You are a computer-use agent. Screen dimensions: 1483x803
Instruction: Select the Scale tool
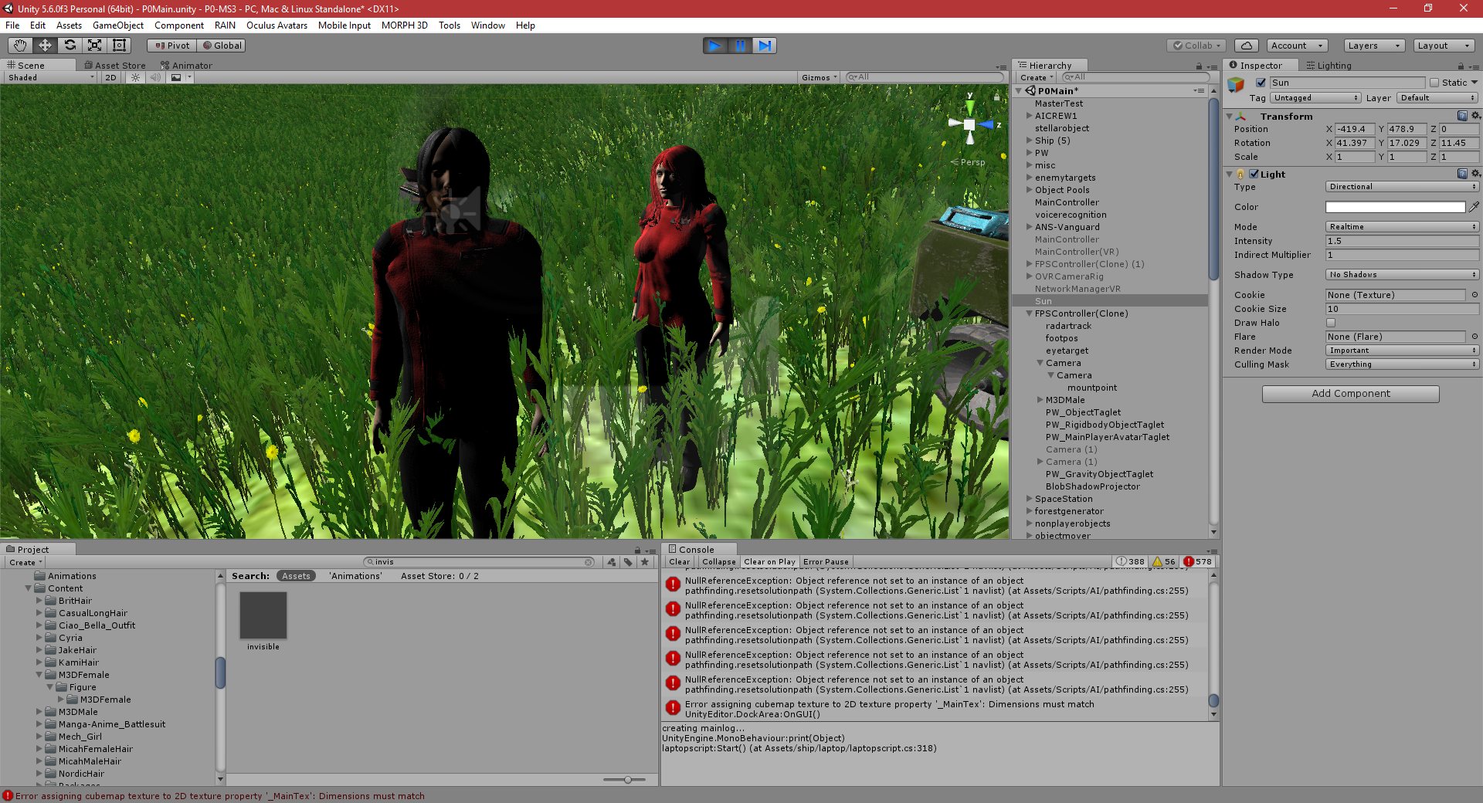(x=94, y=46)
